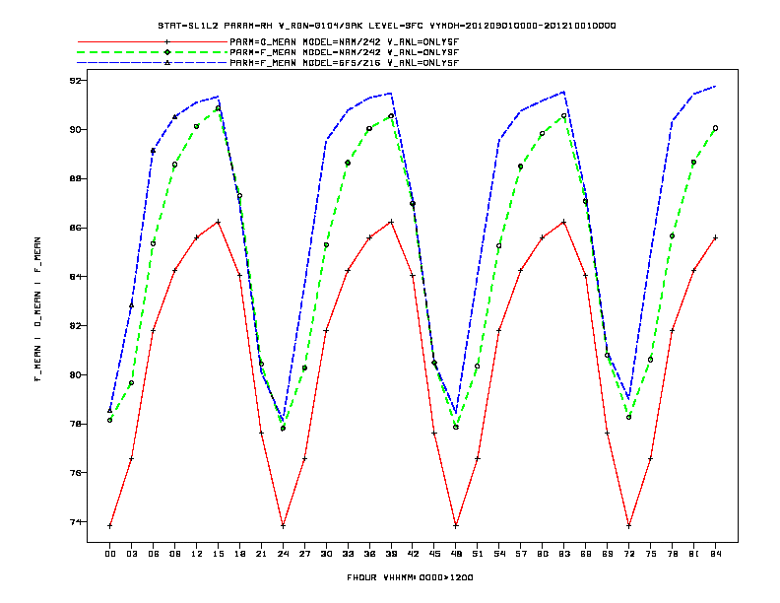Click the y-axis tick value 76
This screenshot has width=780, height=603.
(x=75, y=473)
